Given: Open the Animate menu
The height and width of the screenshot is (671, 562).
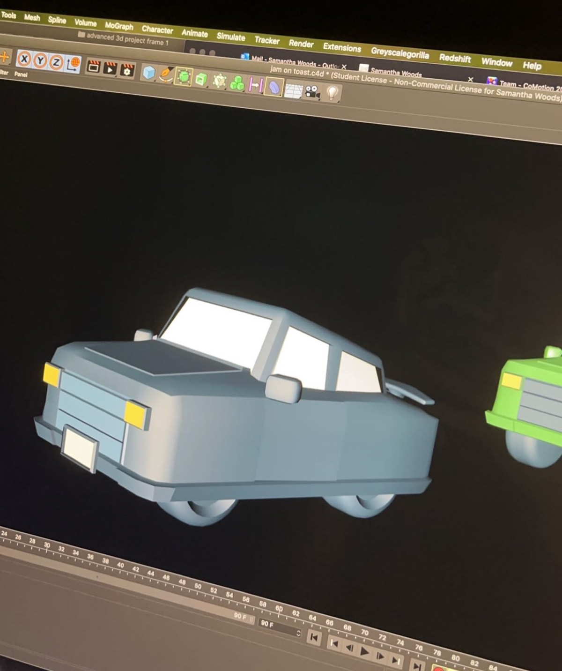Looking at the screenshot, I should [194, 33].
